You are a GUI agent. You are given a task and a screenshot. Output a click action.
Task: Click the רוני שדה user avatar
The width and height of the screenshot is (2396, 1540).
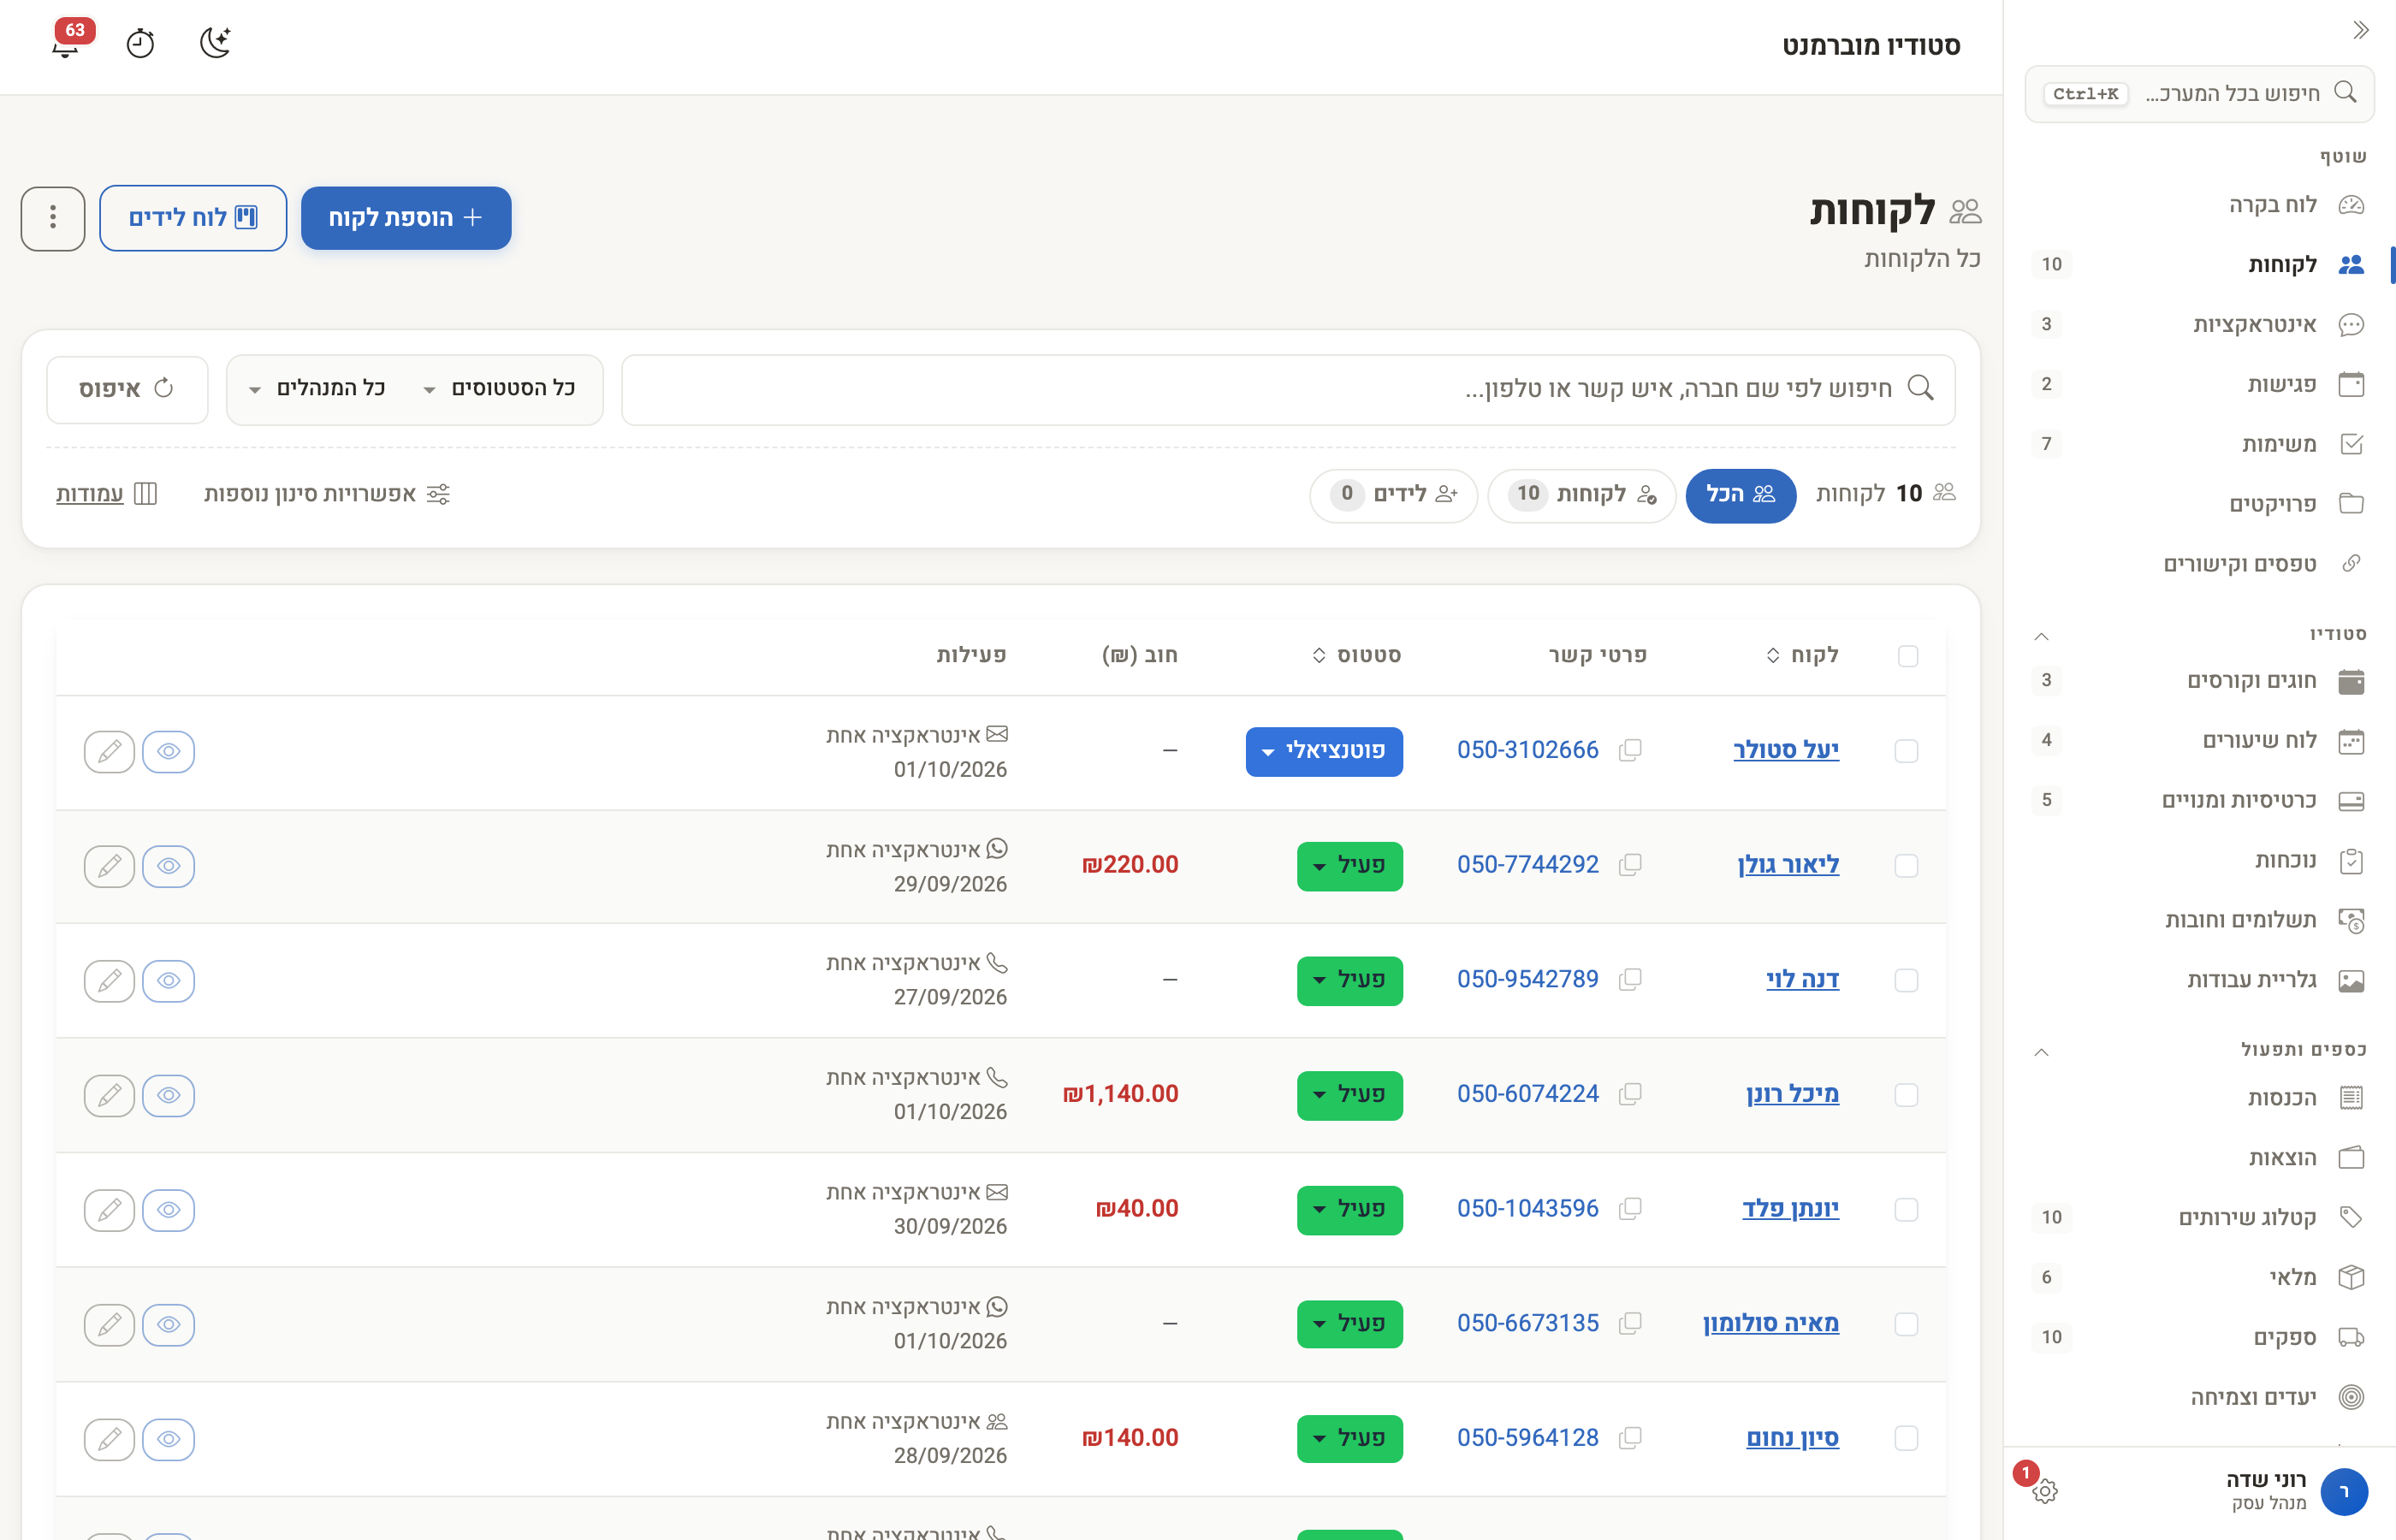[2344, 1492]
